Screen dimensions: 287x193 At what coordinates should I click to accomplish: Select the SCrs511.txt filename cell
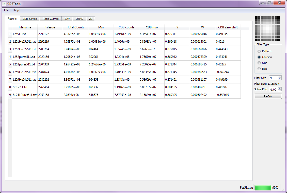coord(25,87)
